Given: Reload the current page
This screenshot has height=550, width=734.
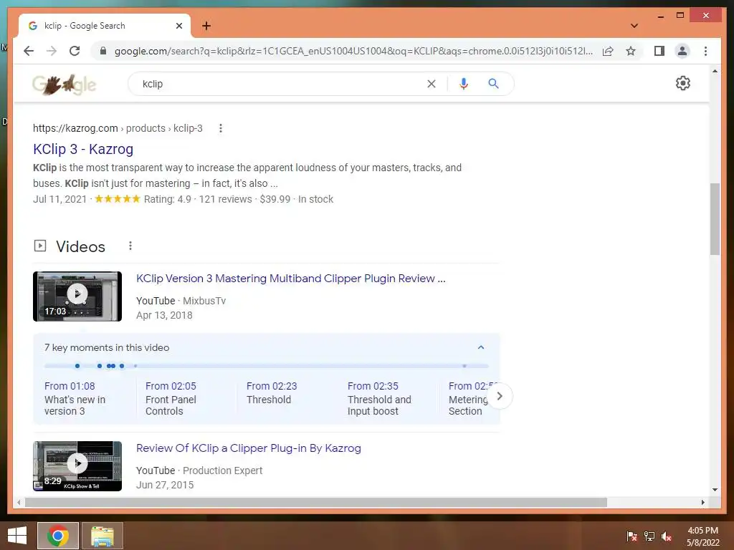Looking at the screenshot, I should 75,51.
